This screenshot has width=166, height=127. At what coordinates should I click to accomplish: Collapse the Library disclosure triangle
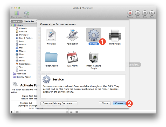pyautogui.click(x=12, y=25)
